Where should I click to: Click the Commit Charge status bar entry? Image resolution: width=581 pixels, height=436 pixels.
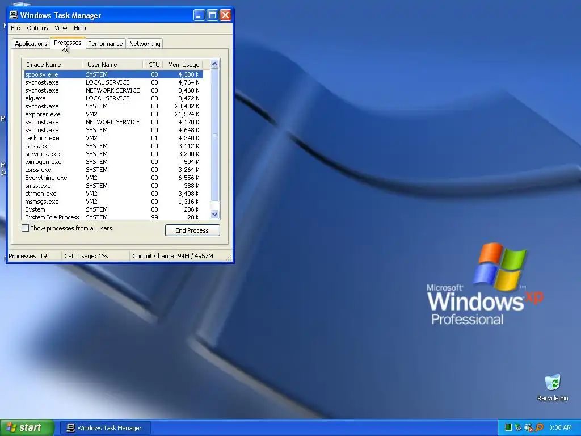172,256
